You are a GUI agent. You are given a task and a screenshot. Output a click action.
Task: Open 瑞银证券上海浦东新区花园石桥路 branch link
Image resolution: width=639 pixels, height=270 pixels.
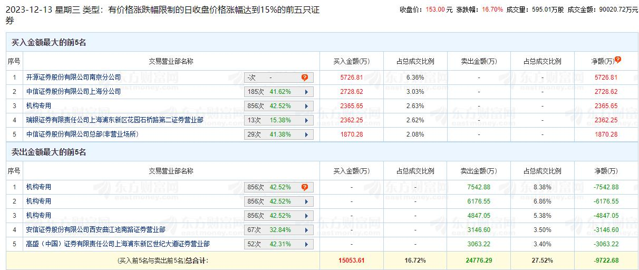click(115, 120)
